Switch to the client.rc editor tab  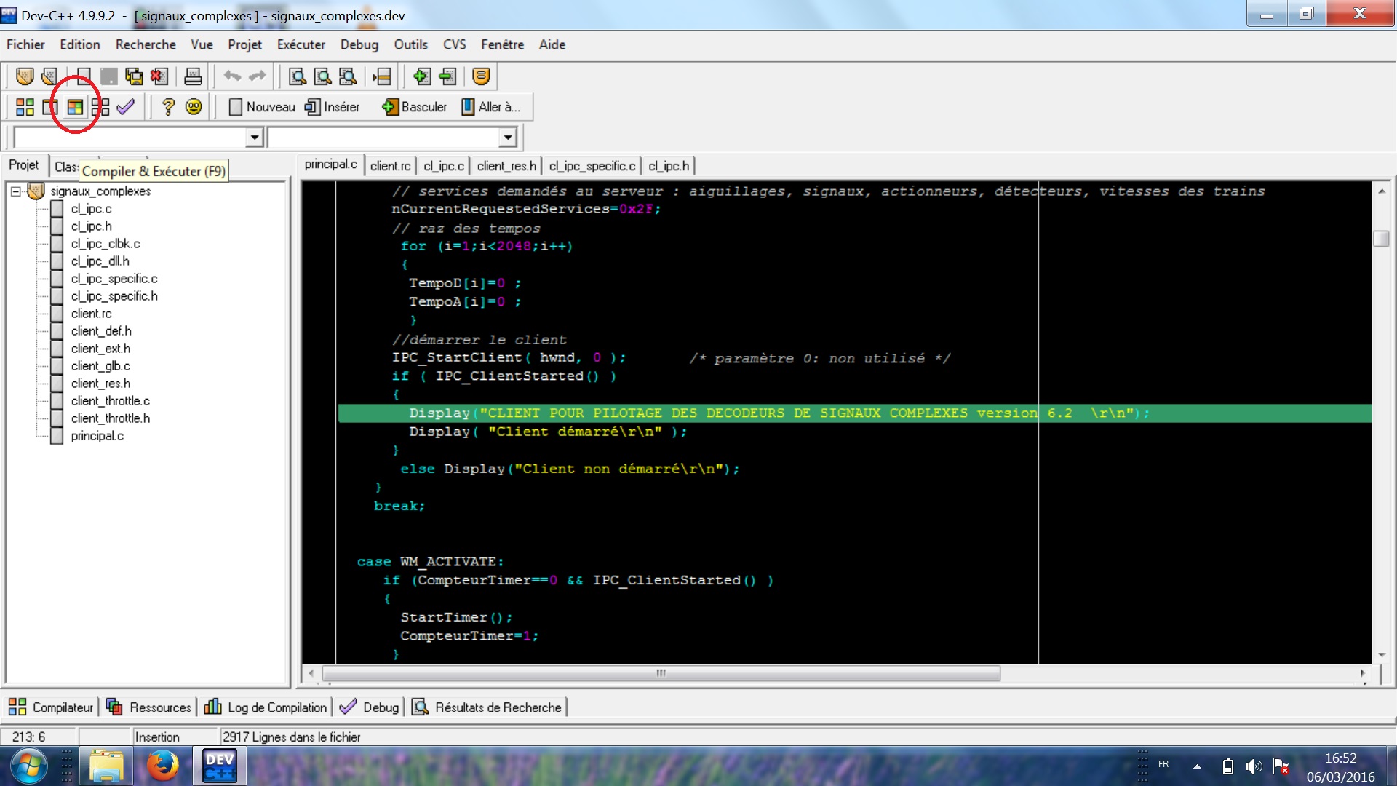click(x=390, y=166)
